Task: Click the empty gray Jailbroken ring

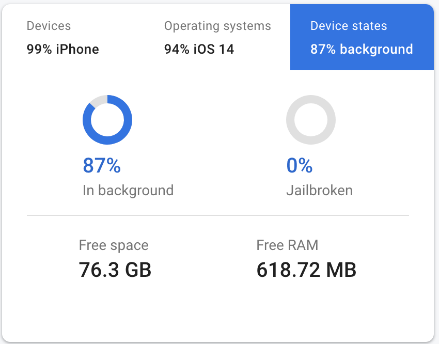Action: [311, 98]
